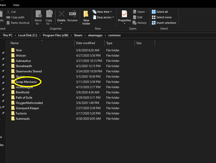Navigate to steamapps in the address bar

click(x=95, y=35)
